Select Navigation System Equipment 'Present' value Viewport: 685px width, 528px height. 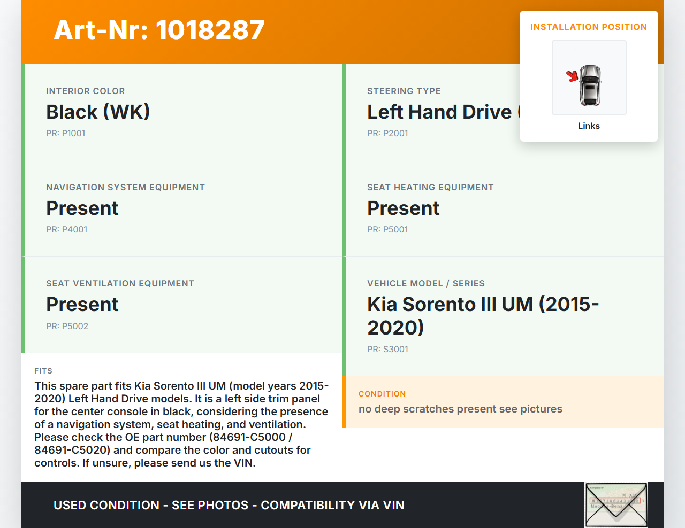(x=82, y=208)
